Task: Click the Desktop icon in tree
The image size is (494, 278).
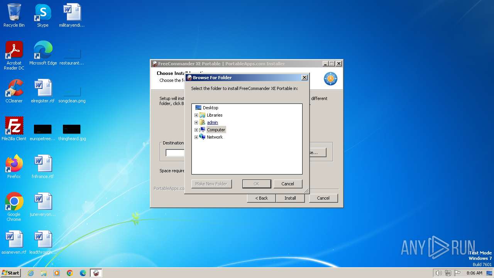Action: pos(198,108)
